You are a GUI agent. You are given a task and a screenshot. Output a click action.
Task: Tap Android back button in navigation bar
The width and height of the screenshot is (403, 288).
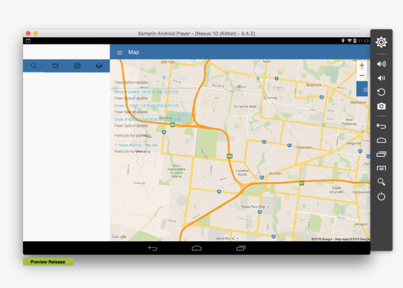153,248
